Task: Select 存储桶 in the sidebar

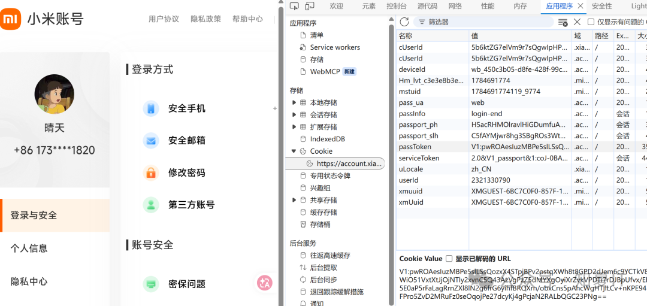Action: pyautogui.click(x=320, y=225)
